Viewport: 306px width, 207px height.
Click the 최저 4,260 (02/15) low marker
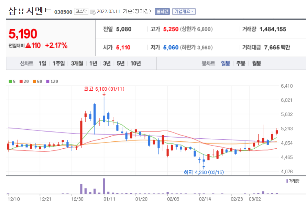[x=204, y=172]
